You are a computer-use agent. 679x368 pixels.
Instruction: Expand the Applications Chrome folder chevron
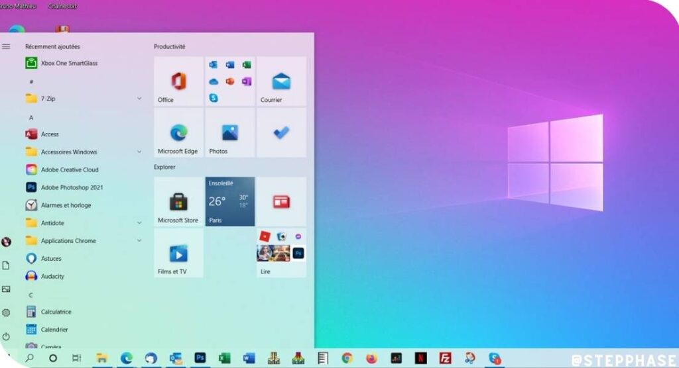139,240
